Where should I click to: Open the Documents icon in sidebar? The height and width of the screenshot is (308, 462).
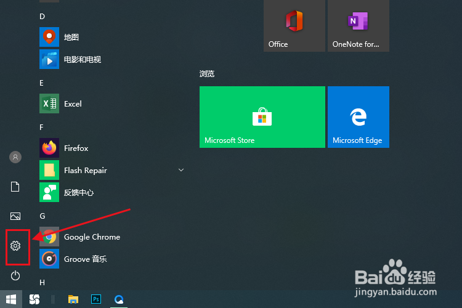coord(15,187)
